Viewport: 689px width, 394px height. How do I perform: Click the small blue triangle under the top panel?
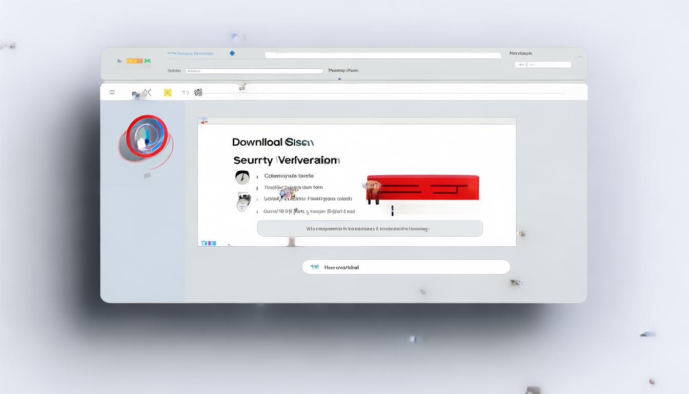pyautogui.click(x=339, y=79)
